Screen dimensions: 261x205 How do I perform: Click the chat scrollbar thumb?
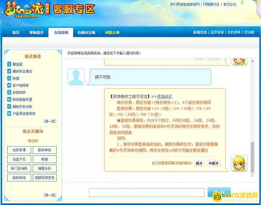tap(252, 157)
